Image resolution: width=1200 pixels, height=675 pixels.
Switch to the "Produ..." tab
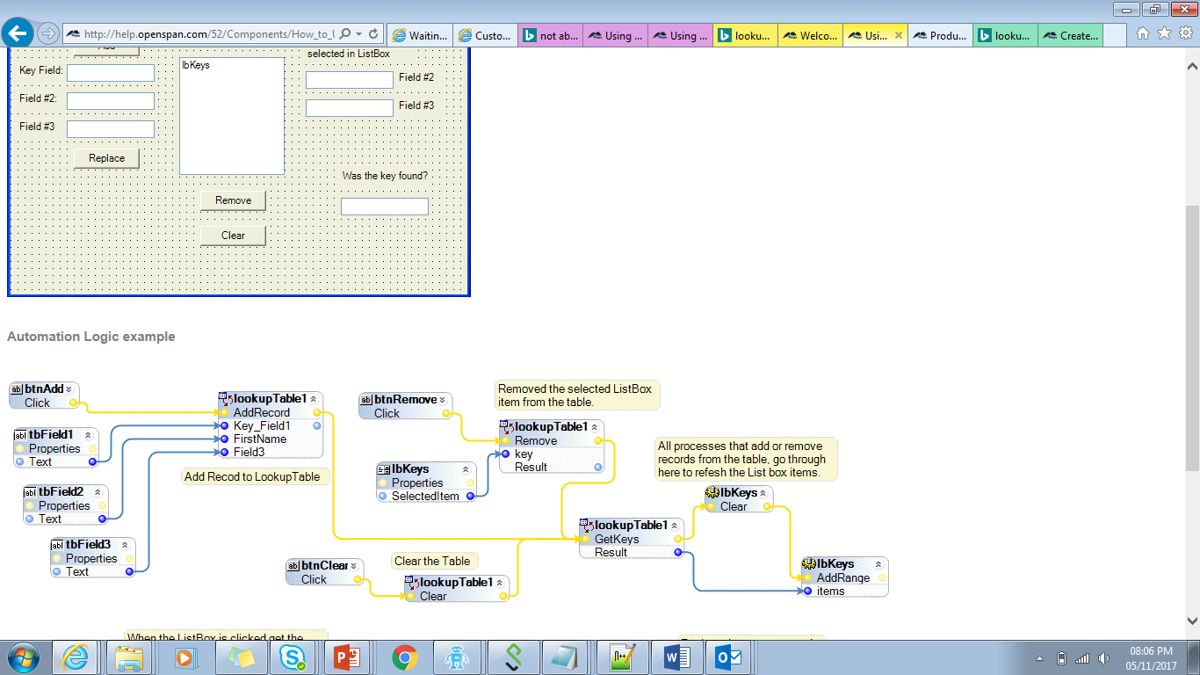click(940, 35)
